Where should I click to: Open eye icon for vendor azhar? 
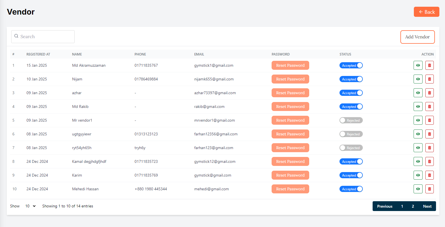tap(418, 93)
